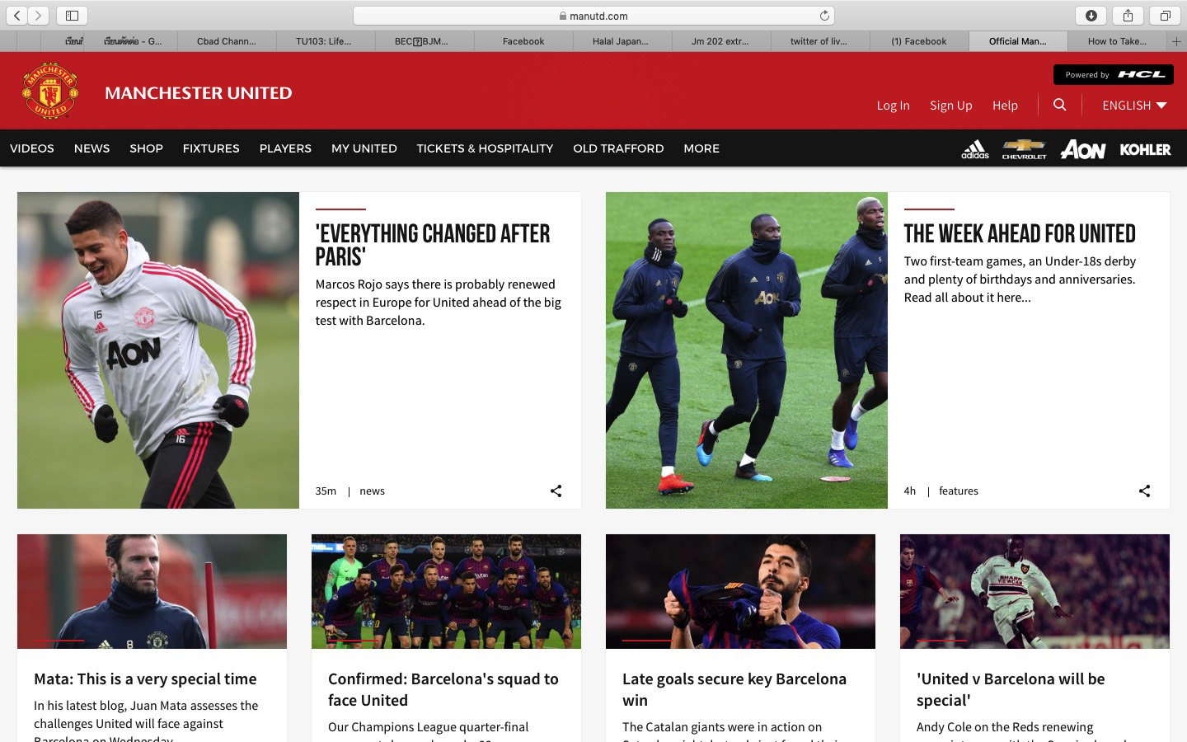This screenshot has height=742, width=1187.
Task: Share The Week Ahead For United article
Action: pos(1145,491)
